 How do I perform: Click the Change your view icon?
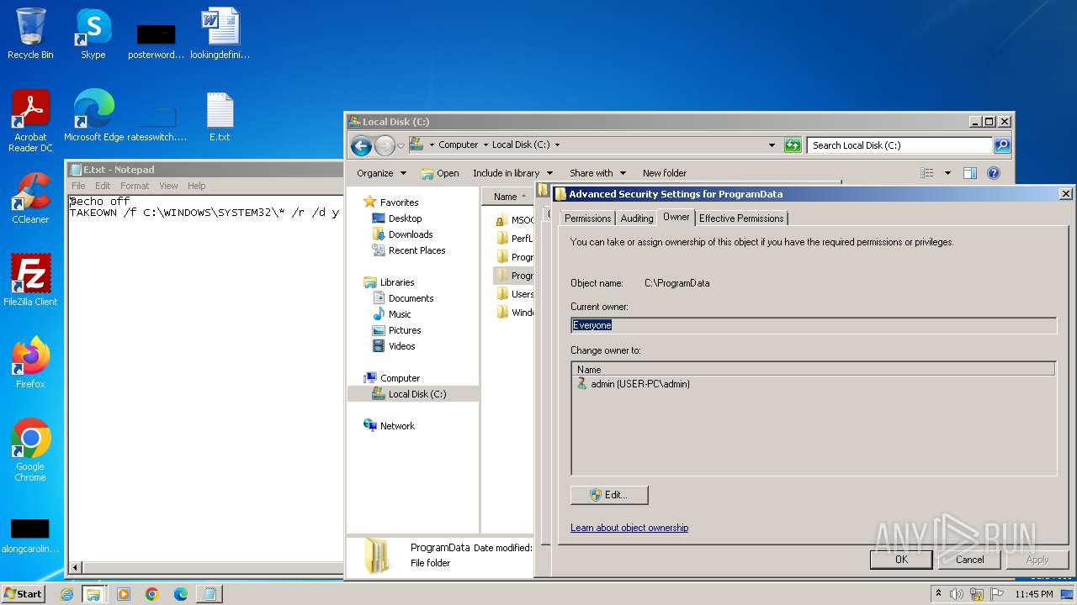(x=927, y=173)
